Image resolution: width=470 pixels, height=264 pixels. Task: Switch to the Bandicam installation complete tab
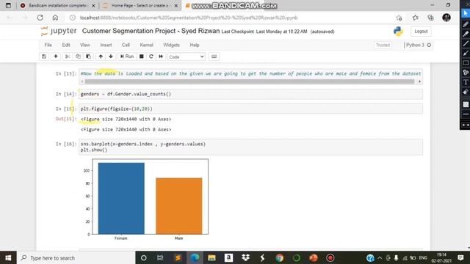point(57,5)
